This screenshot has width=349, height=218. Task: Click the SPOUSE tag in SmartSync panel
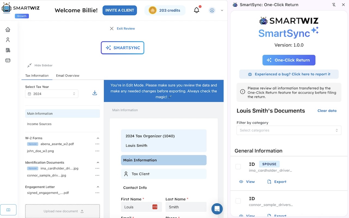pos(269,164)
